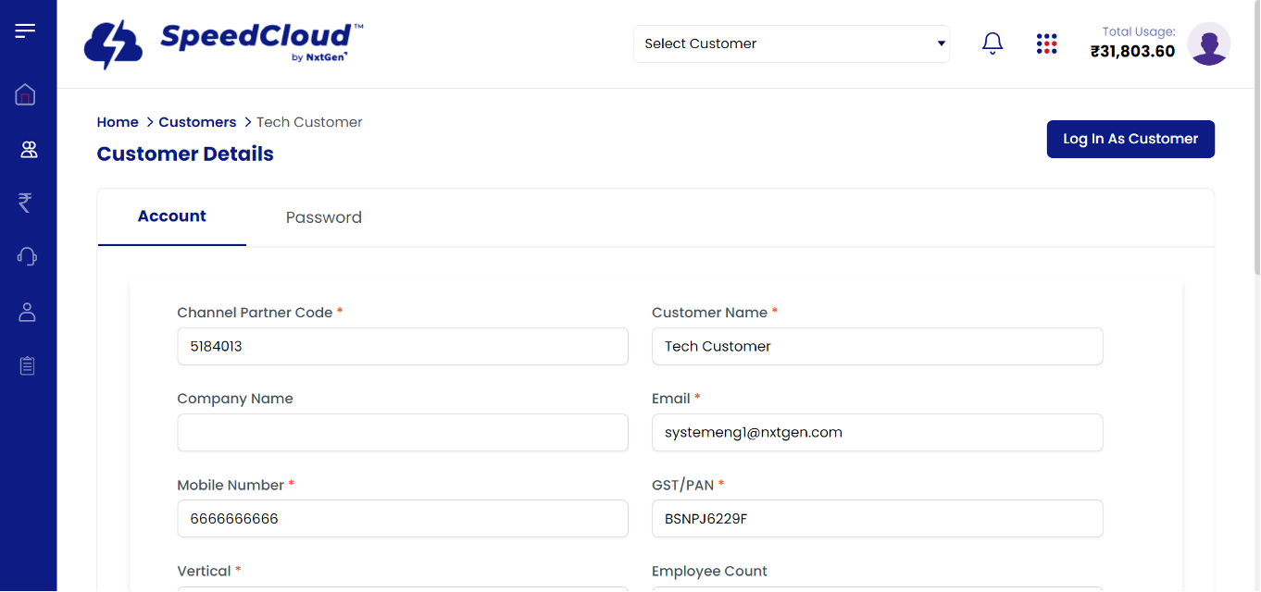Select the user profile icon in the sidebar
Screen dimensions: 1261x592
pos(26,312)
